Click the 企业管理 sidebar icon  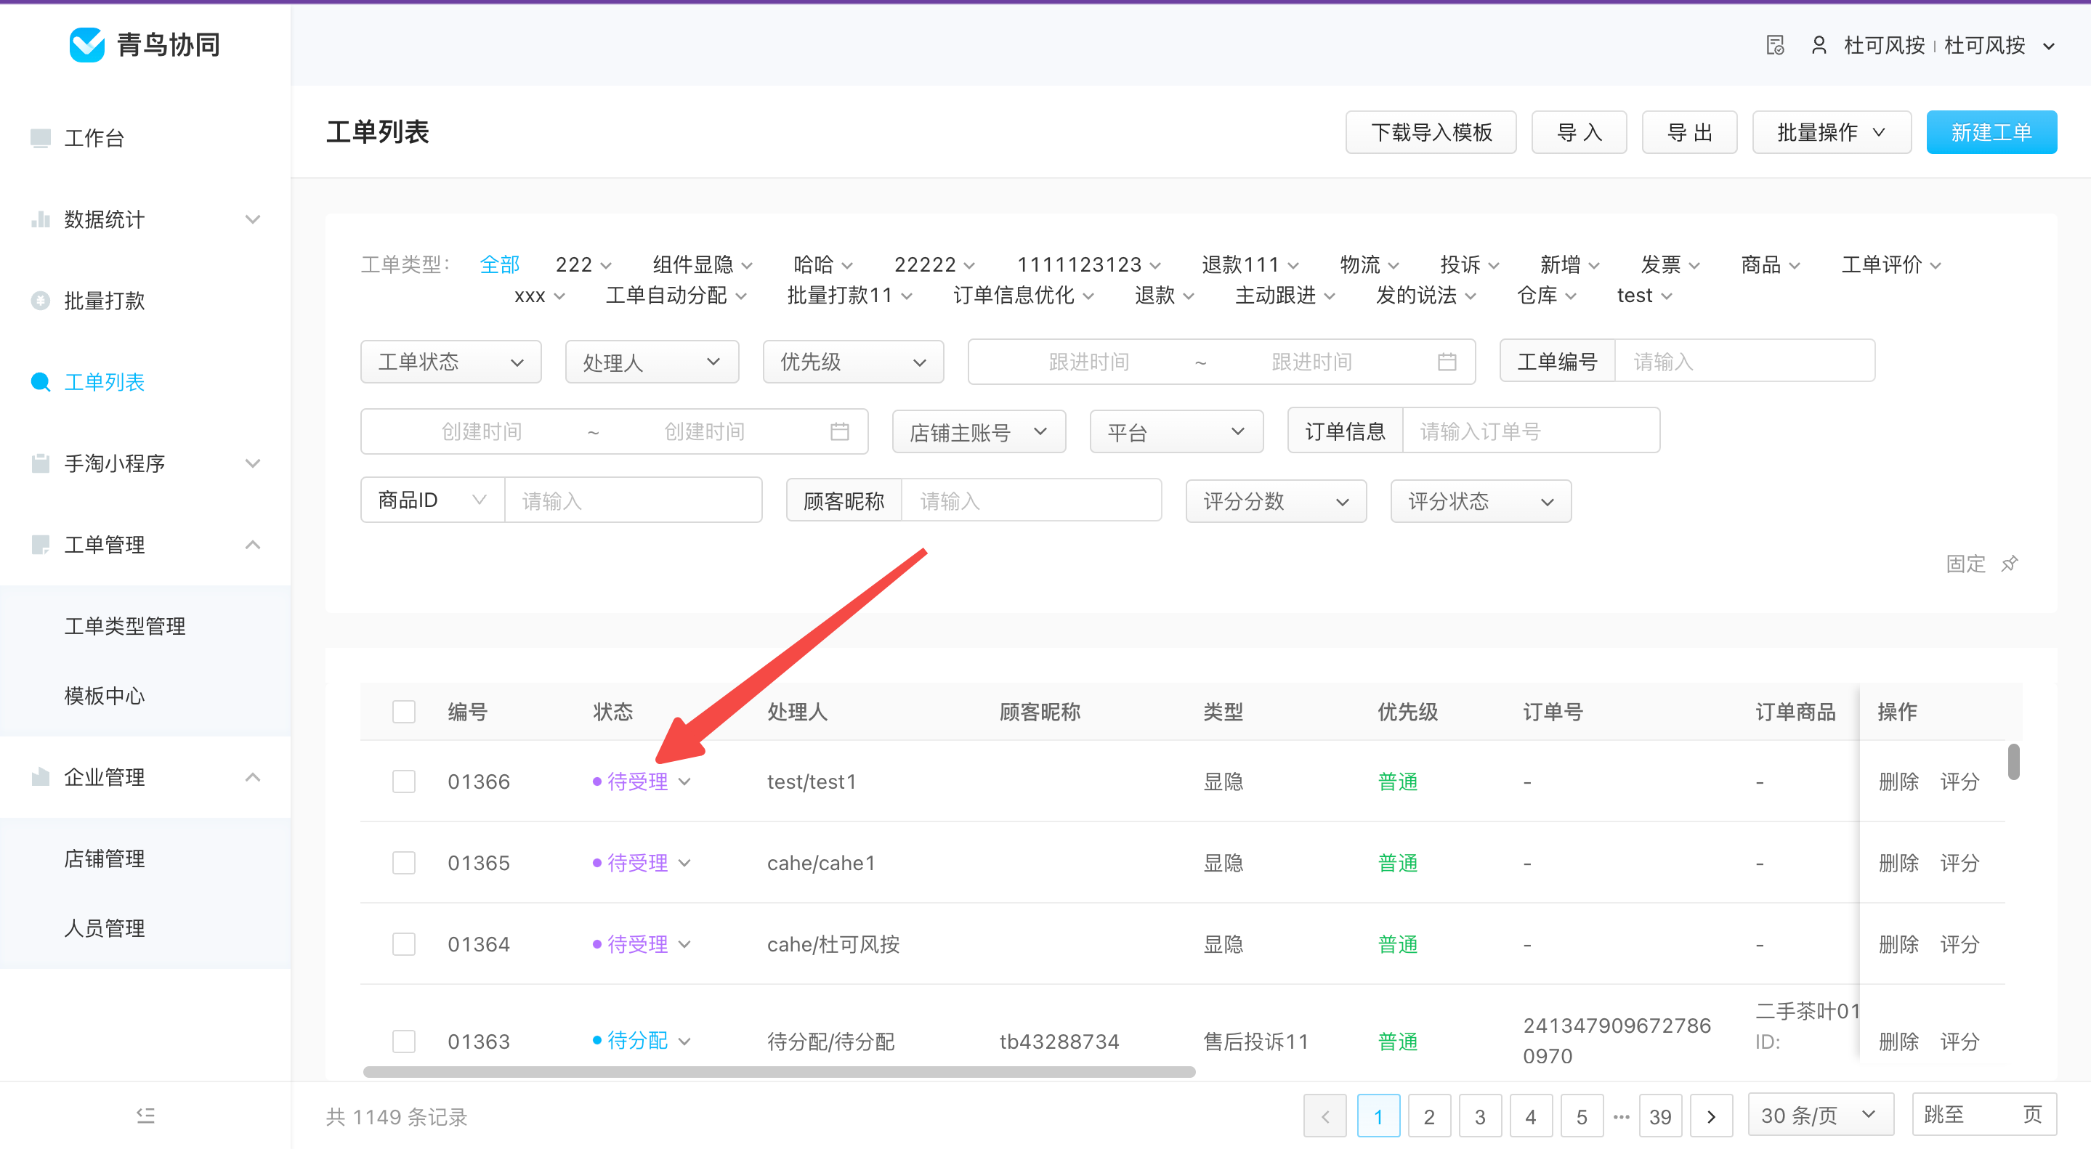[41, 777]
